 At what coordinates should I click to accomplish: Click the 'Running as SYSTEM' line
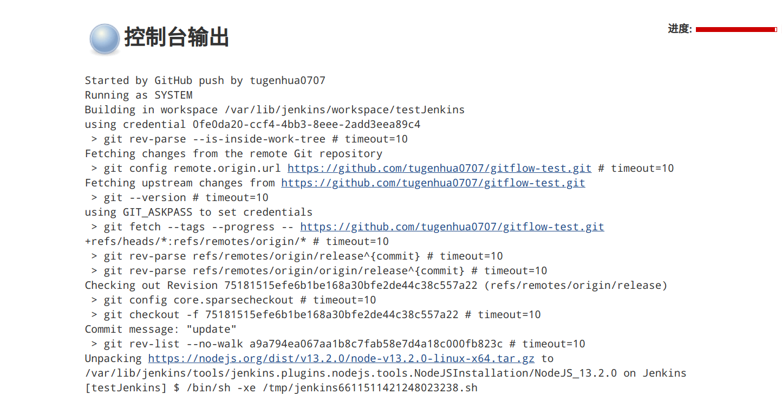pyautogui.click(x=139, y=95)
